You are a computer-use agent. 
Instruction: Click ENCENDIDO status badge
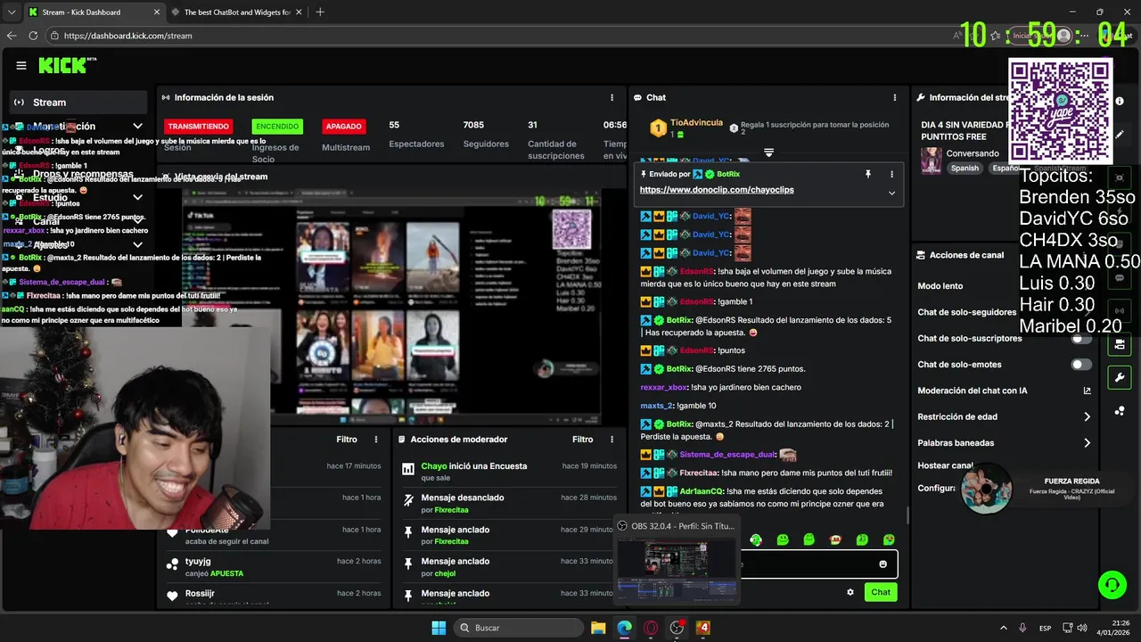[x=276, y=127]
